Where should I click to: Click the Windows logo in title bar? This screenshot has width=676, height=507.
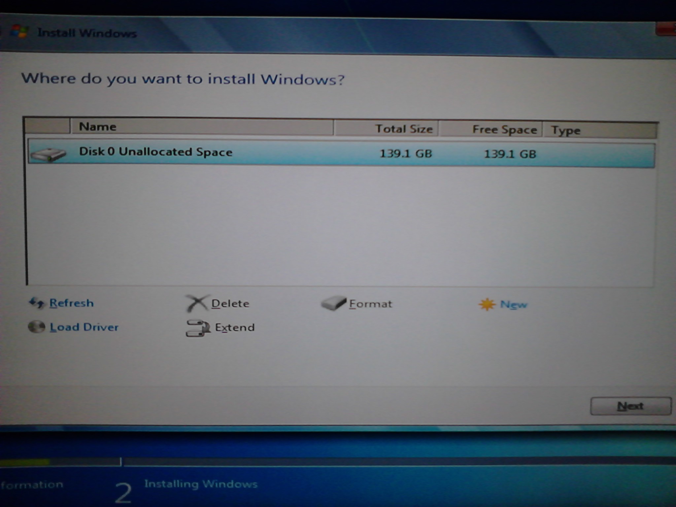(x=20, y=32)
